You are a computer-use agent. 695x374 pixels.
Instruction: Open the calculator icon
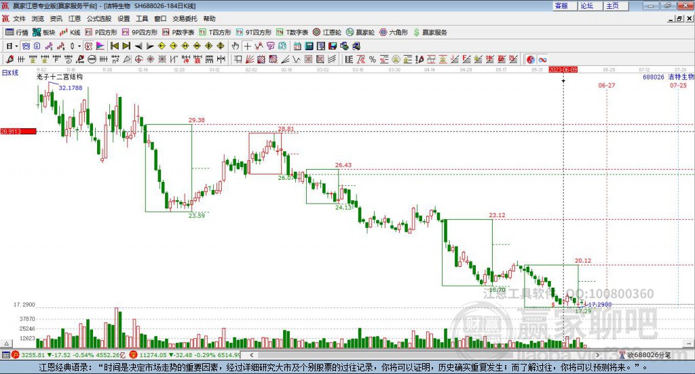(309, 46)
